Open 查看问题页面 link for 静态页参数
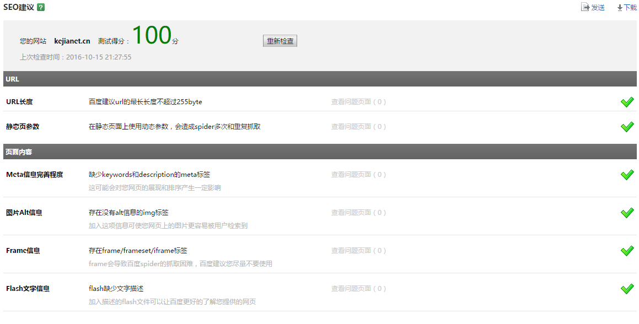Image resolution: width=639 pixels, height=324 pixels. coord(358,127)
